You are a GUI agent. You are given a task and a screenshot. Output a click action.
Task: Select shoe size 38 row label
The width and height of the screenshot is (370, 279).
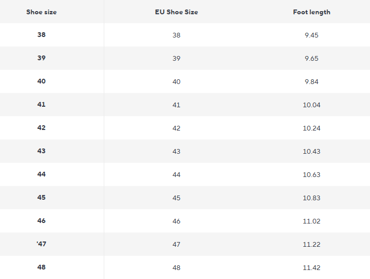click(41, 35)
